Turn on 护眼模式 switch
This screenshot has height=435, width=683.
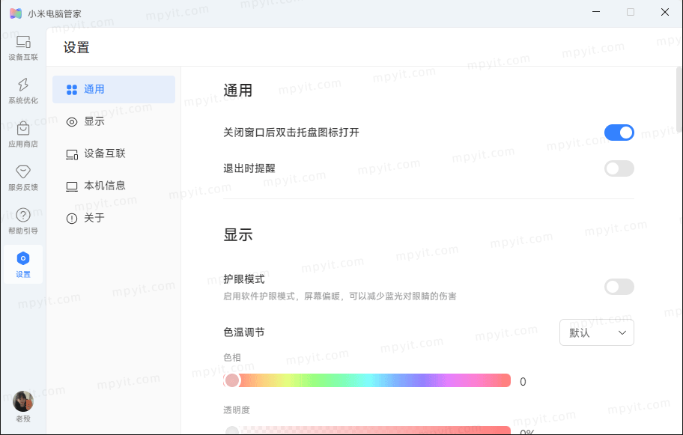(619, 287)
